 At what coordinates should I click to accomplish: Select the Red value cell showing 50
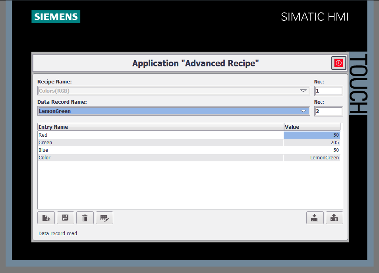[x=312, y=135]
